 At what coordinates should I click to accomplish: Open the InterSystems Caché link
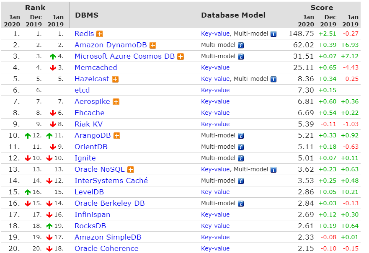pos(111,181)
